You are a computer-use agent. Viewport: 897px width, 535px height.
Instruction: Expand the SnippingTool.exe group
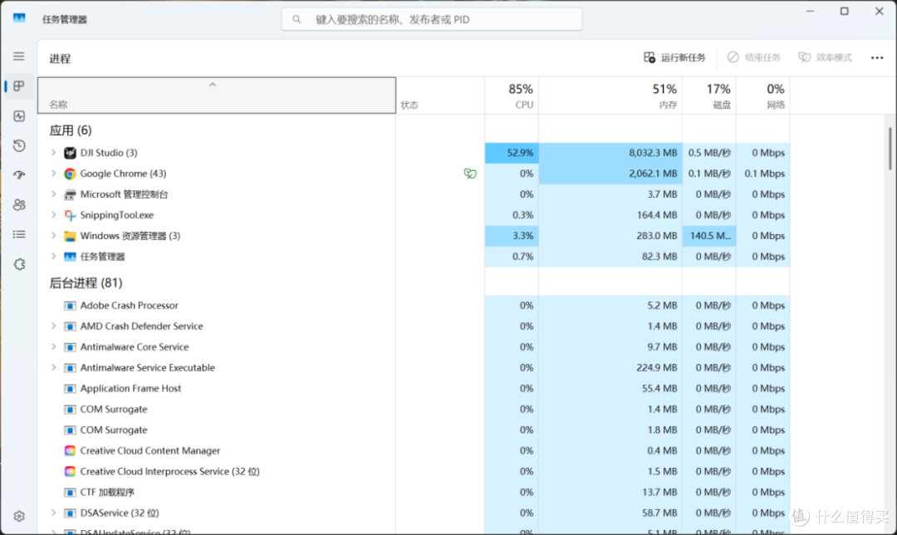(x=53, y=215)
